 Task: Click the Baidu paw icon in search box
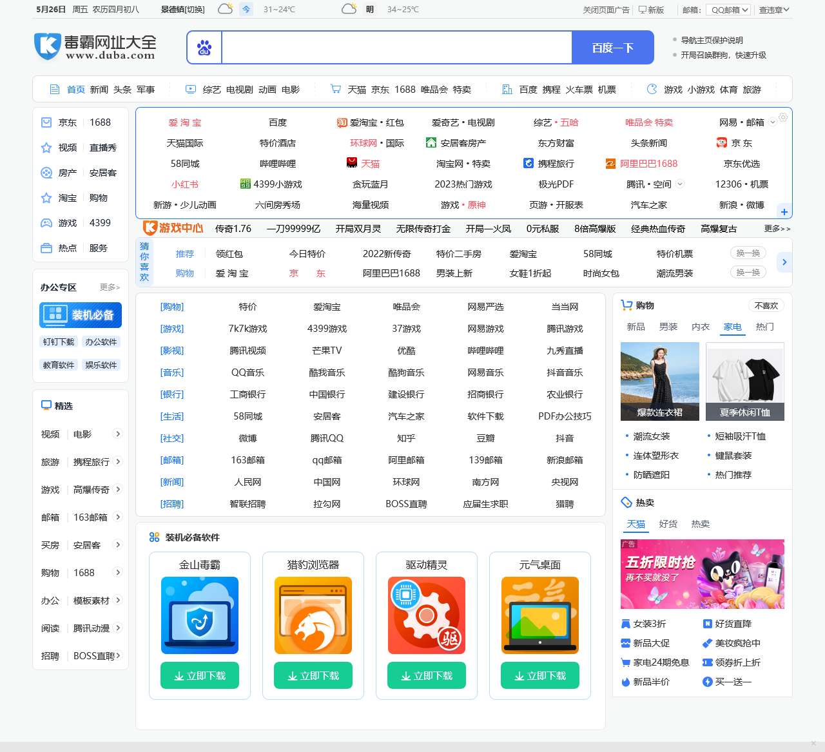pos(204,48)
